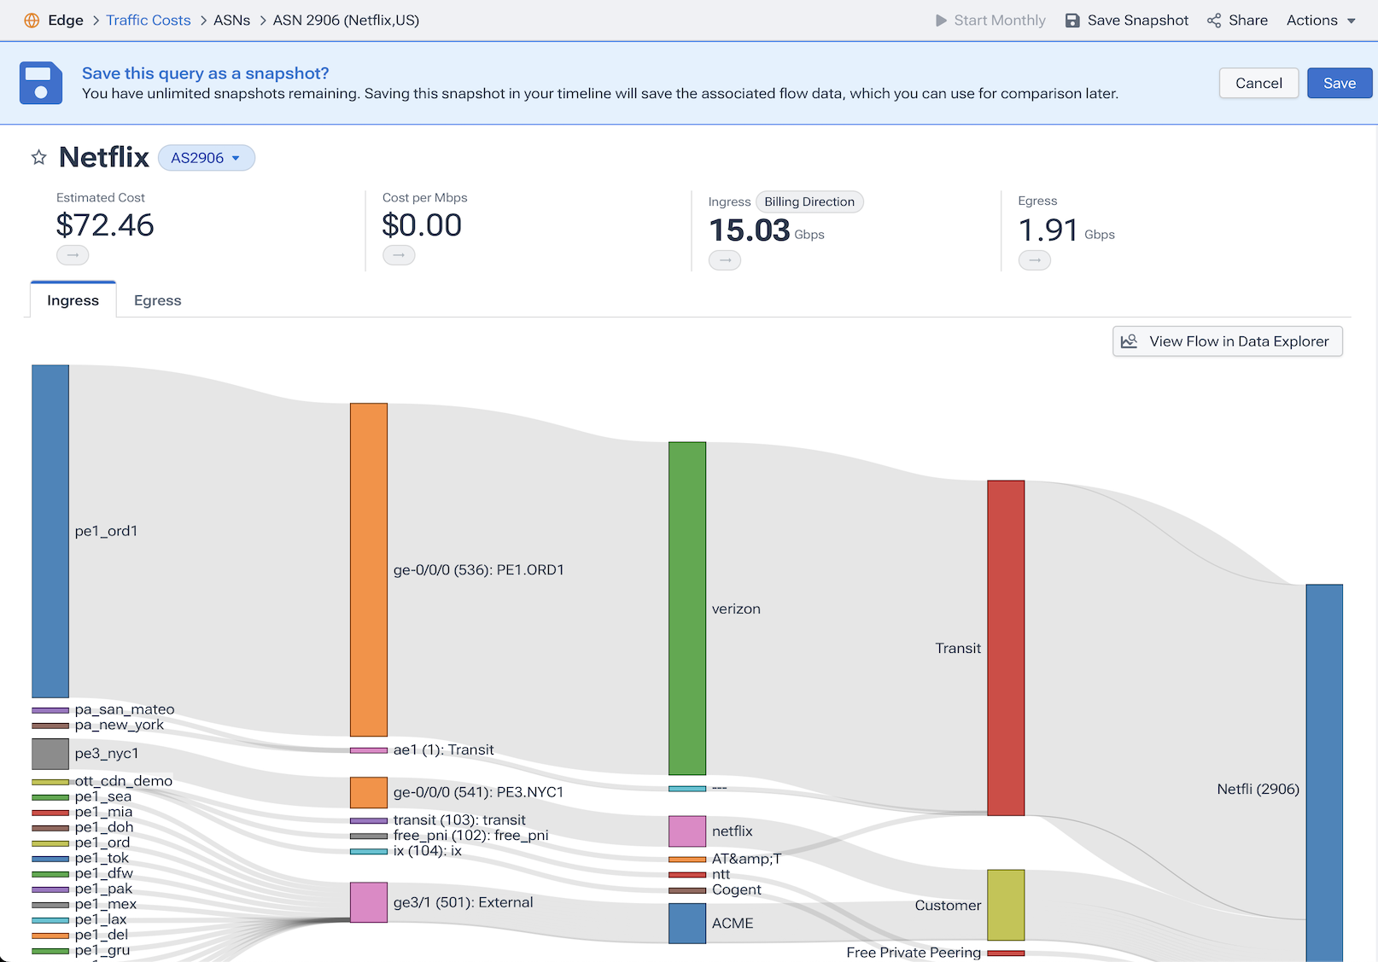Click the Share network icon
The image size is (1378, 962).
coord(1214,20)
